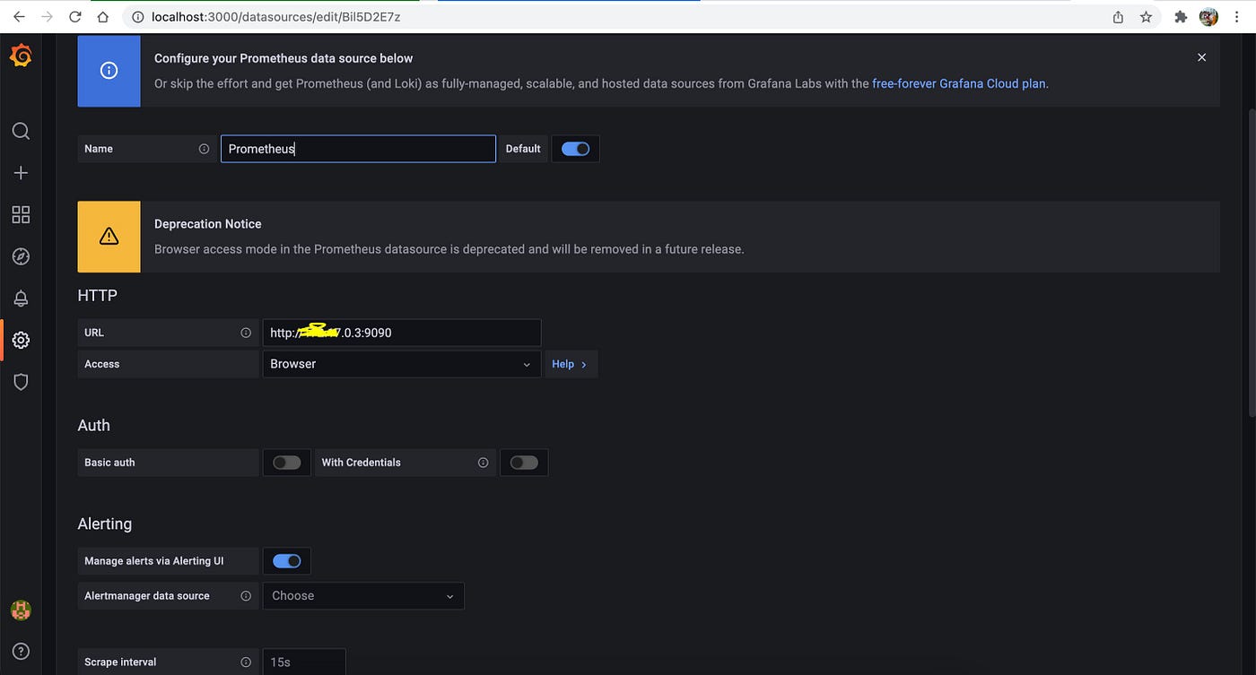
Task: Open Server Admin via the shield icon
Action: coord(21,381)
